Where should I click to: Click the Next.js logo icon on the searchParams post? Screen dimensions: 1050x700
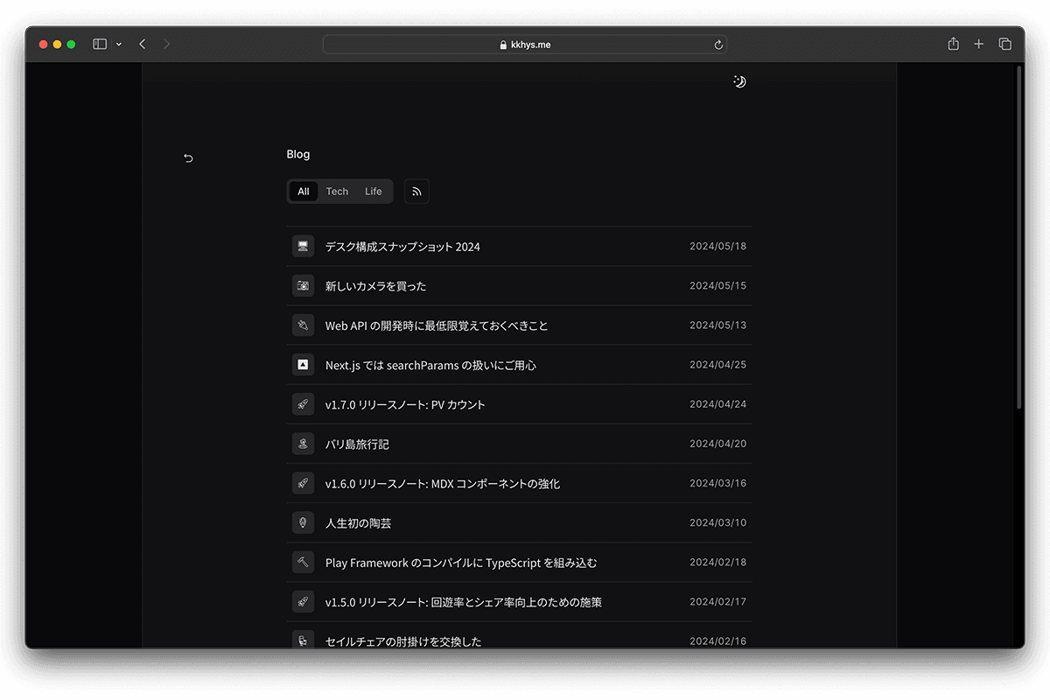[303, 364]
